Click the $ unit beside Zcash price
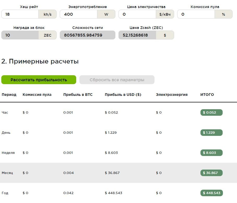Viewport: 237px width, 203px height. [x=165, y=35]
